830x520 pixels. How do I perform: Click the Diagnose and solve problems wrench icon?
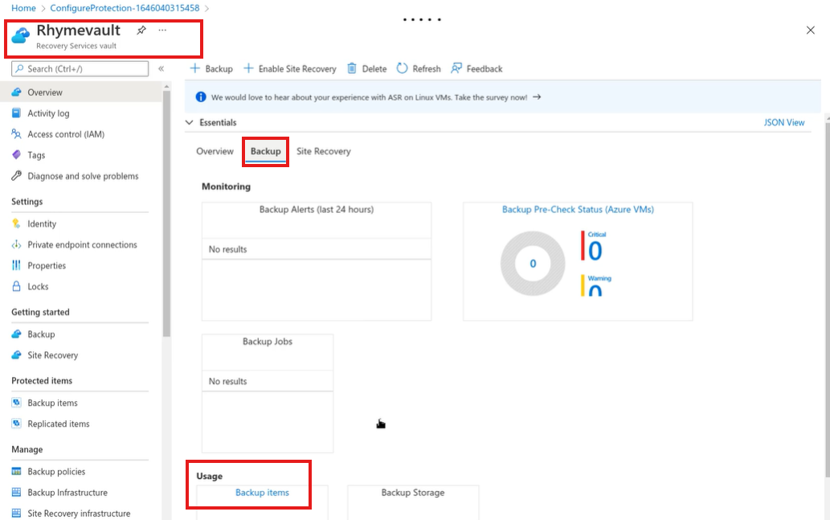pyautogui.click(x=16, y=176)
